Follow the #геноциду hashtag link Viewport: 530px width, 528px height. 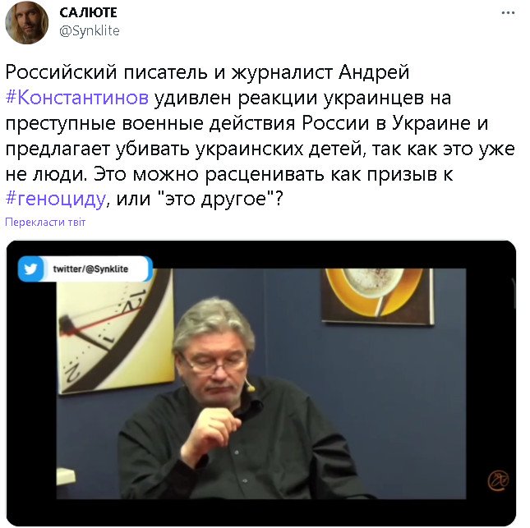coord(56,199)
